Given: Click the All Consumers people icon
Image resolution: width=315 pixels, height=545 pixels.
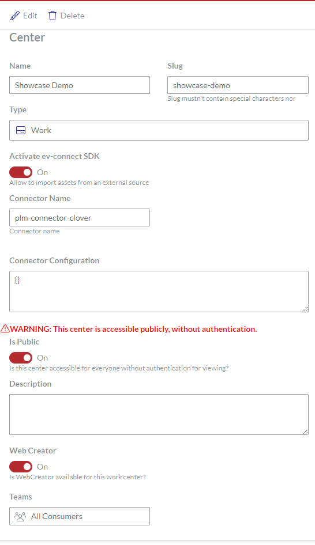Looking at the screenshot, I should [20, 517].
